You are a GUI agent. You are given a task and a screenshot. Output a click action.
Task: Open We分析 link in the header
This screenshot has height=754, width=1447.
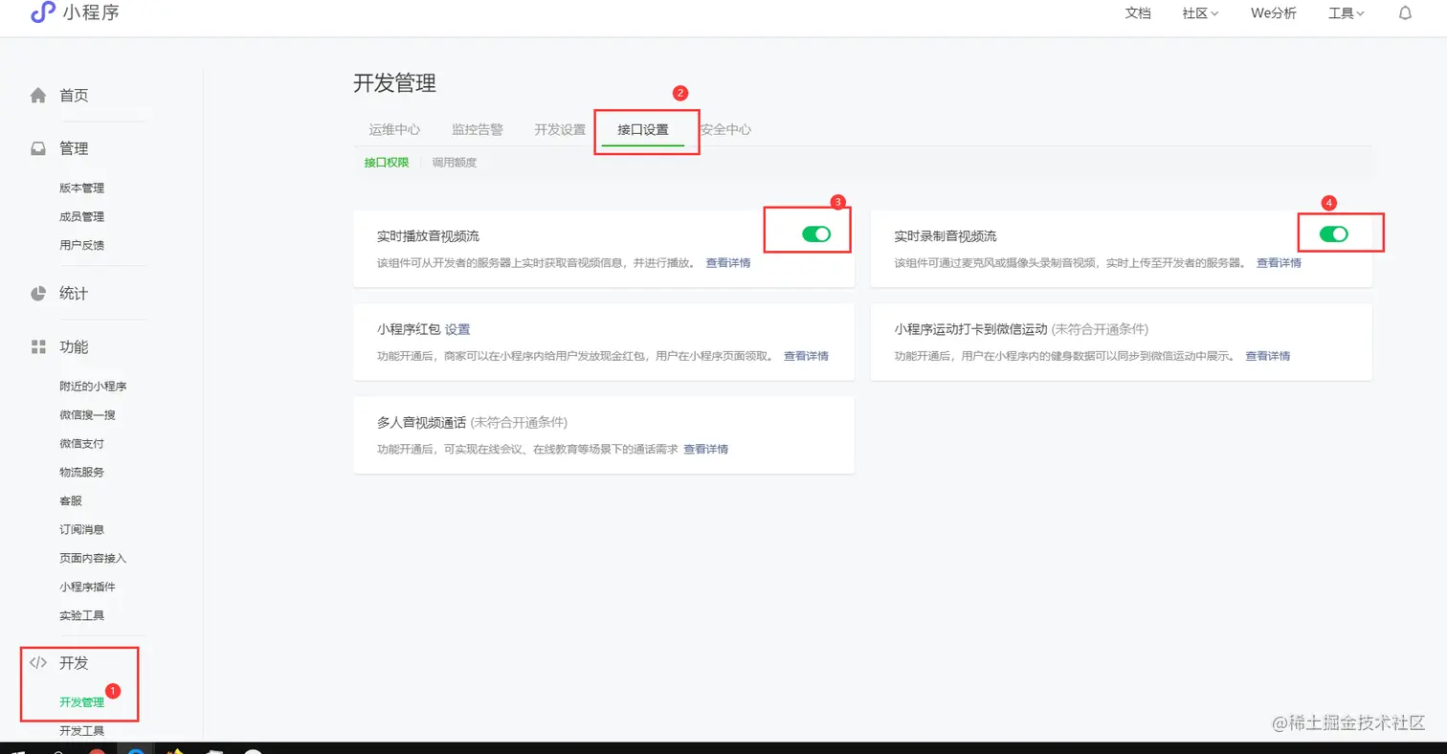1274,13
